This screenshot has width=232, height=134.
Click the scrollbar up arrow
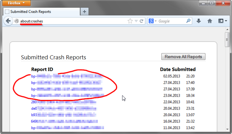227,29
